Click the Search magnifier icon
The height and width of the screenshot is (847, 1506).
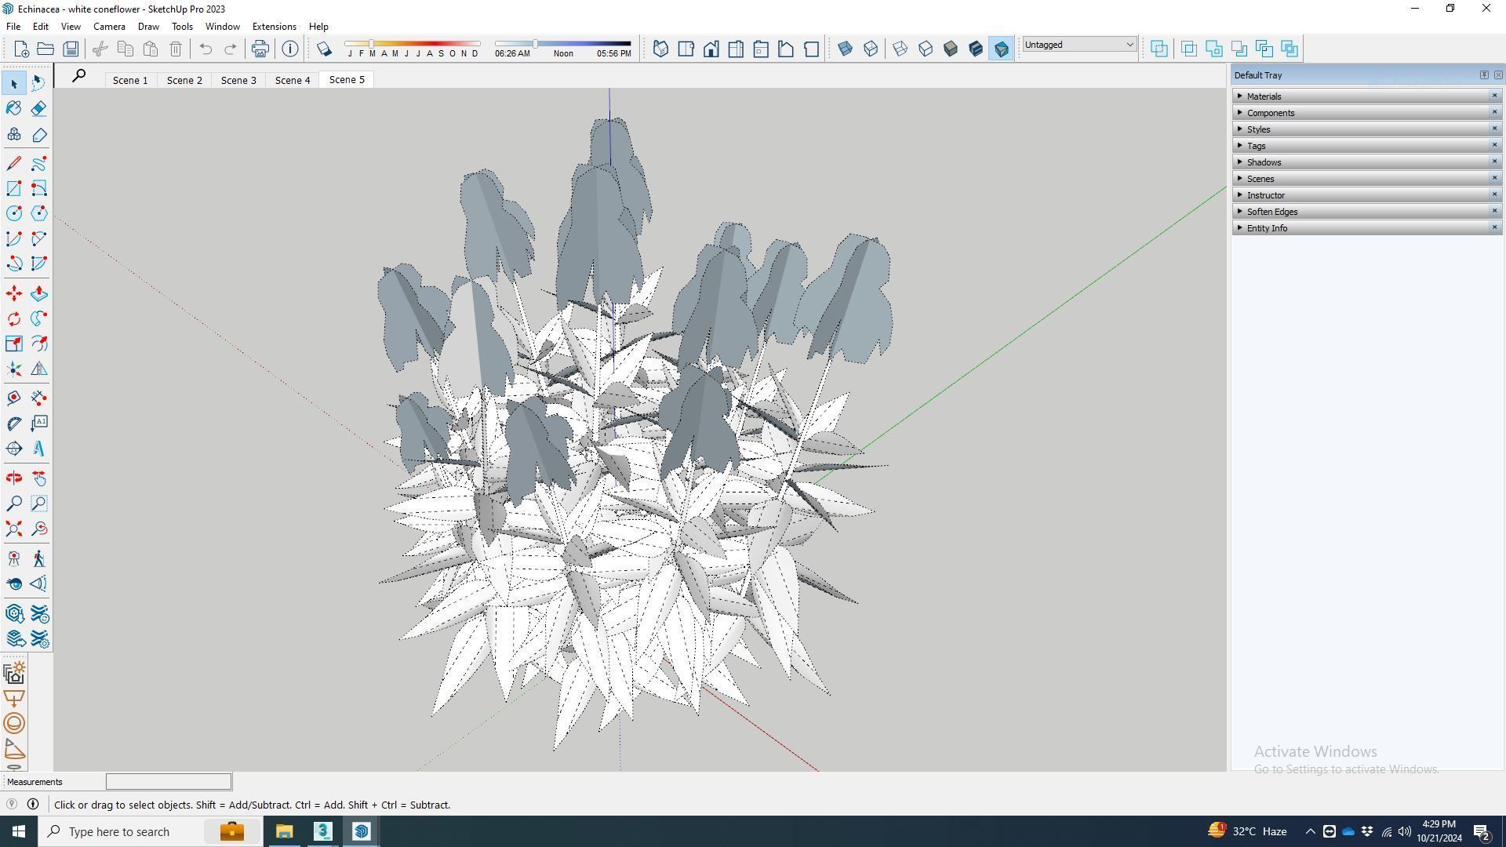(x=78, y=76)
